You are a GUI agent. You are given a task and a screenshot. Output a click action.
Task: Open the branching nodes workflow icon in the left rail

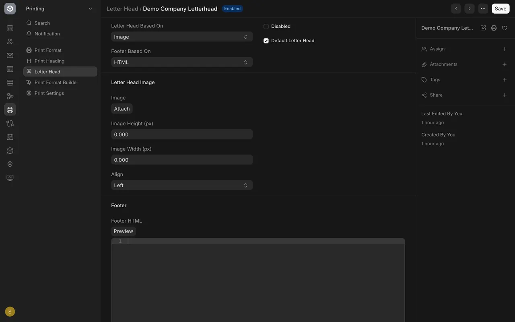pyautogui.click(x=10, y=96)
